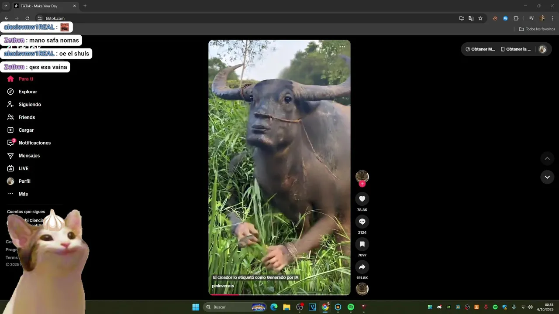Open a new browser tab
The height and width of the screenshot is (314, 559).
coord(85,6)
